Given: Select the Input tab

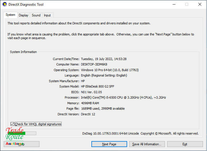Looking at the screenshot, I should pos(47,15).
